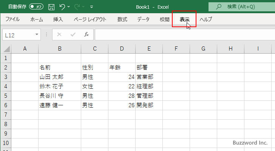Screen dimensions: 275x151
Task: Select the cell 山田 太郎
Action: (60, 77)
